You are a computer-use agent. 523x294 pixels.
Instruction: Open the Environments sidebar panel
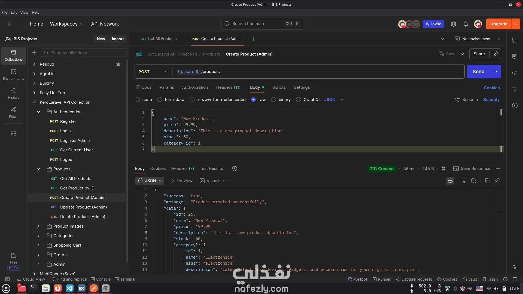(x=13, y=74)
